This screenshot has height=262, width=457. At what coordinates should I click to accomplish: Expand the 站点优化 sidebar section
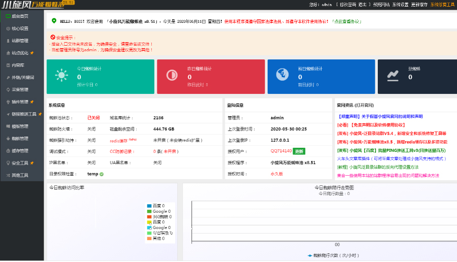22,53
